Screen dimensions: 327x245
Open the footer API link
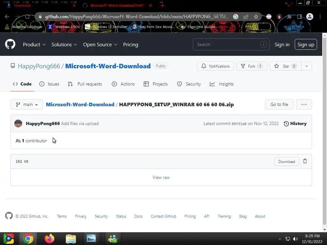click(207, 216)
